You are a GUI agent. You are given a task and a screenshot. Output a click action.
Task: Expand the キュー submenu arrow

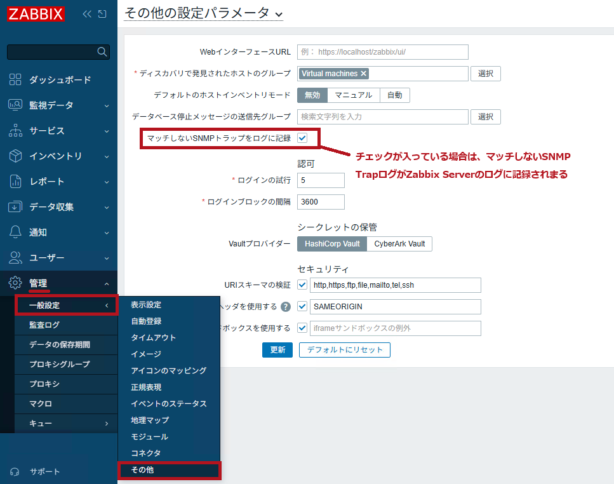(x=107, y=423)
